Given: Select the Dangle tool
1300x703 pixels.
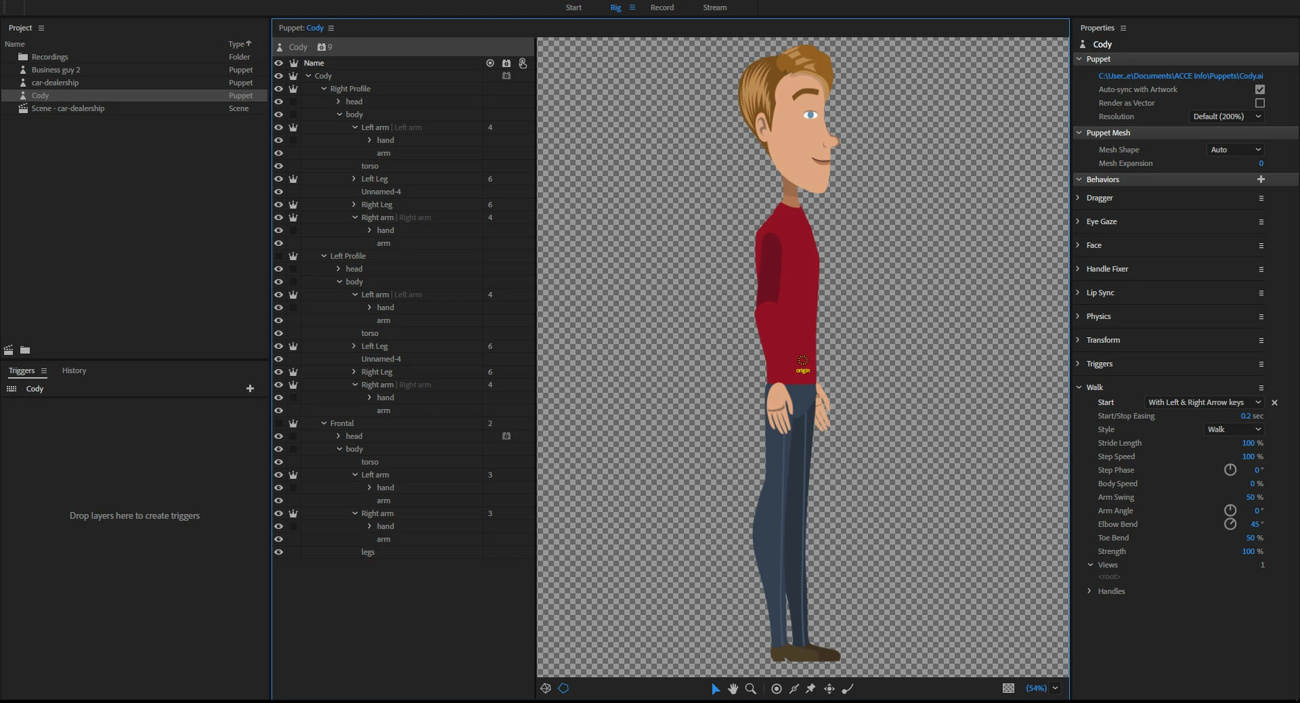Looking at the screenshot, I should 847,689.
